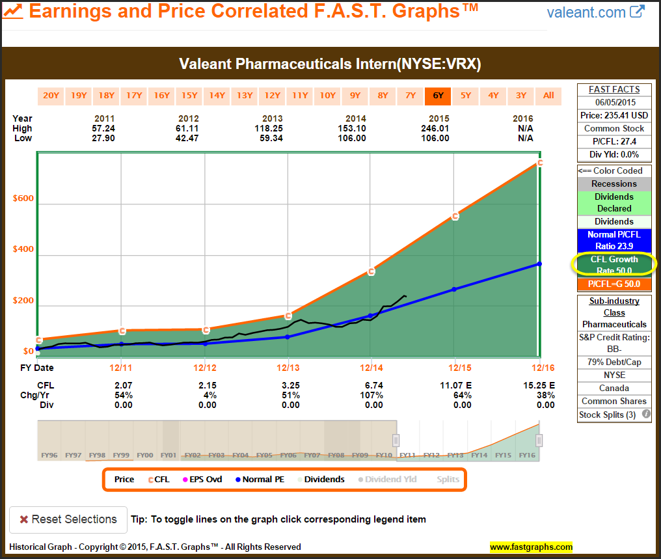Viewport: 661px width, 559px height.
Task: Open www.fastgraphs.com link
Action: point(531,547)
